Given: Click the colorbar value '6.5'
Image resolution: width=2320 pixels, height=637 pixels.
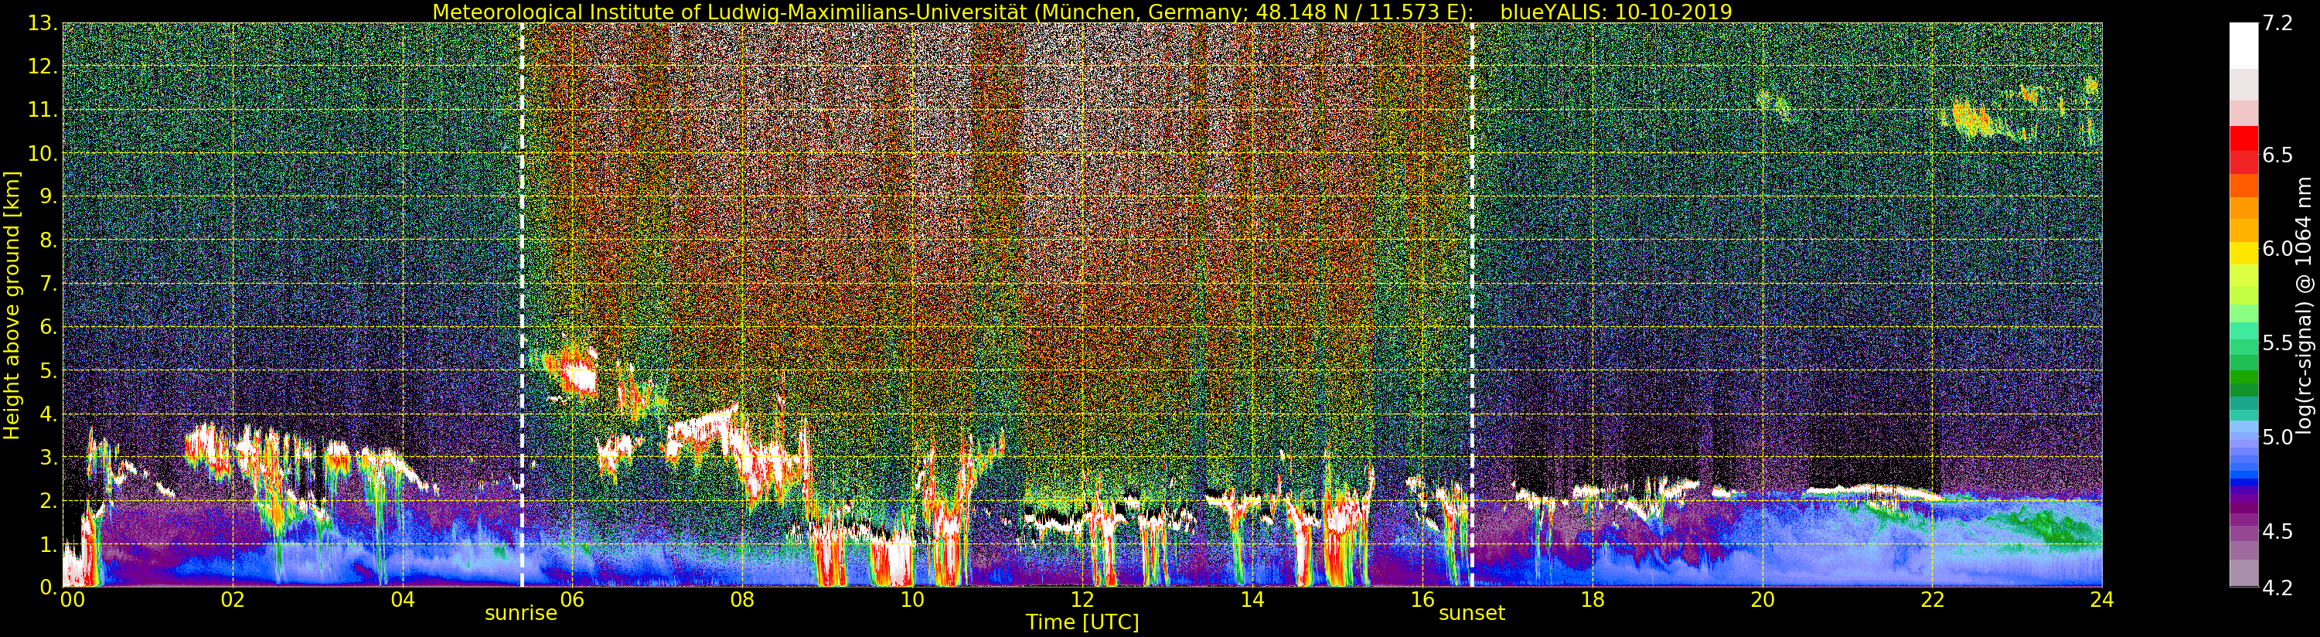Looking at the screenshot, I should pyautogui.click(x=2278, y=156).
